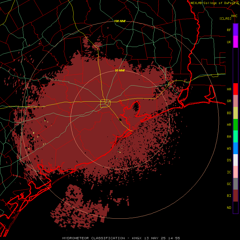240x240 pixels.
Task: Click the HA red legend swatch
Action: click(235, 89)
